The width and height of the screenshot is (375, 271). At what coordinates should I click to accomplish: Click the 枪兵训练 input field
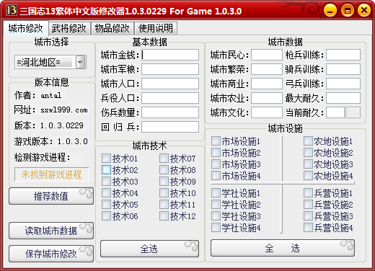click(x=343, y=55)
